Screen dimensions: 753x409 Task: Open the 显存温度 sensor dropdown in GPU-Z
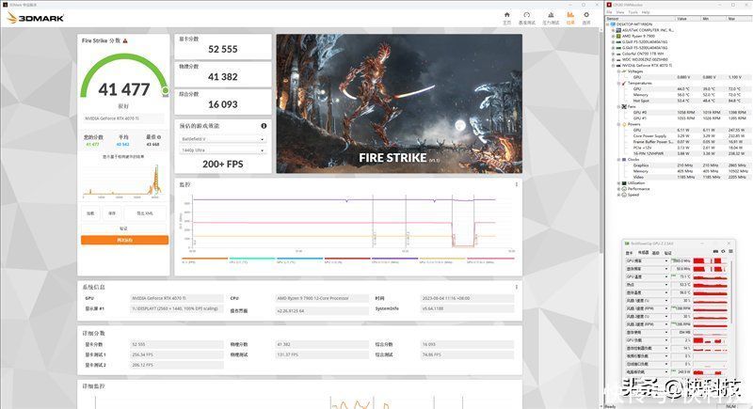666,292
